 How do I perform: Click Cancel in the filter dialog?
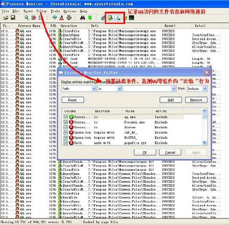click(x=170, y=152)
